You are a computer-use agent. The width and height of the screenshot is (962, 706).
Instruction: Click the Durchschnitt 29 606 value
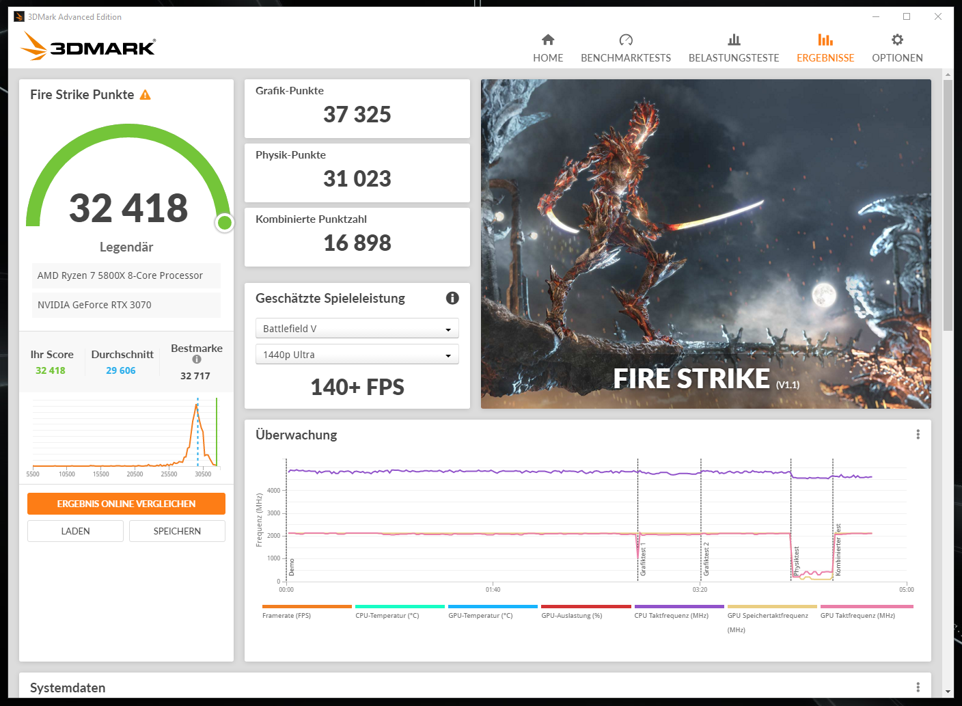pos(121,370)
